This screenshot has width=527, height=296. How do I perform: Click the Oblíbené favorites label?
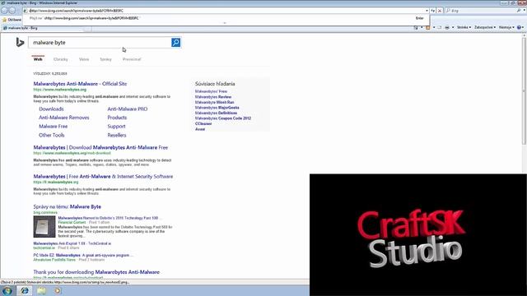pyautogui.click(x=15, y=20)
